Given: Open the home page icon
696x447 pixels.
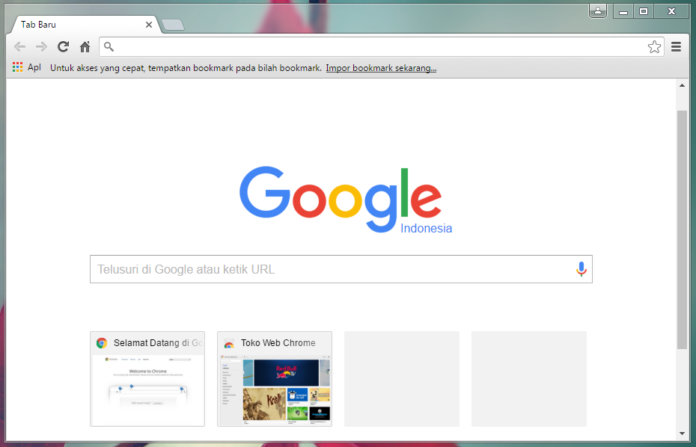Looking at the screenshot, I should 85,46.
